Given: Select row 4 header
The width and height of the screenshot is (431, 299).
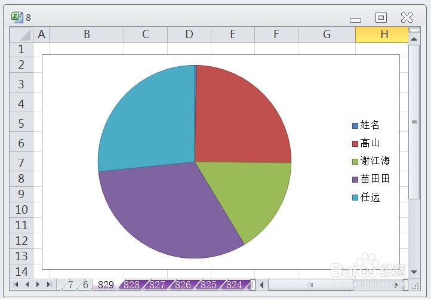Looking at the screenshot, I should 21,102.
